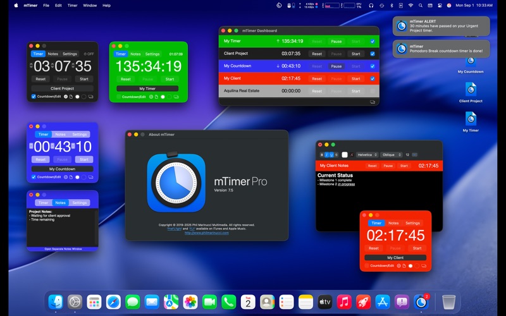Click the Wi-Fi icon in the menu bar
This screenshot has height=316, width=506.
(410, 5)
